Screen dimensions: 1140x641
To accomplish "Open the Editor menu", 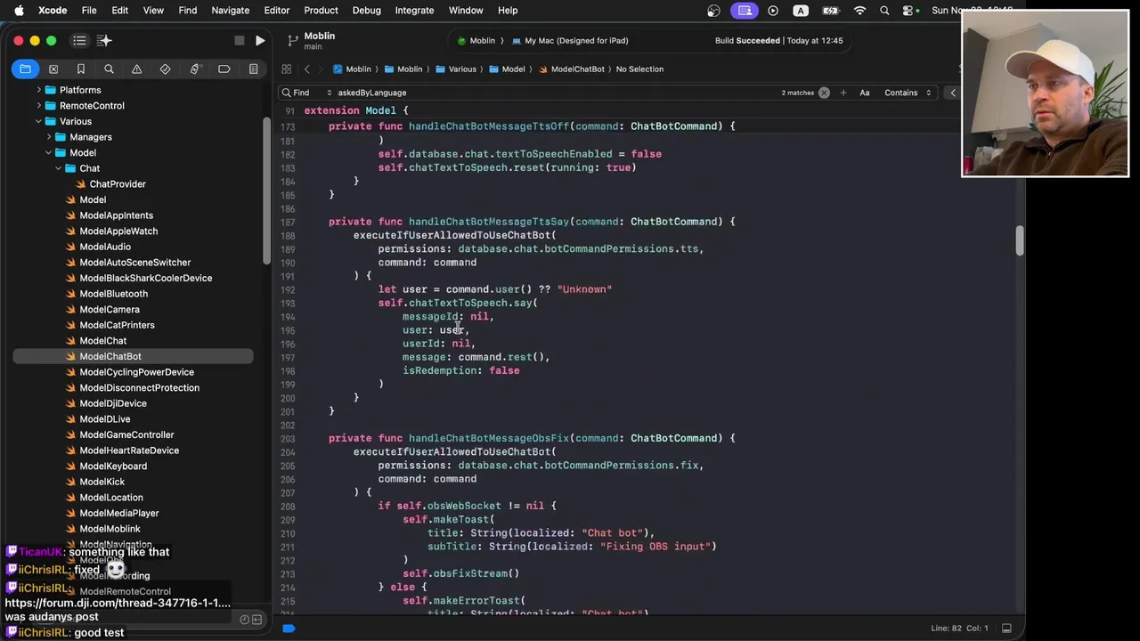I will click(x=276, y=10).
